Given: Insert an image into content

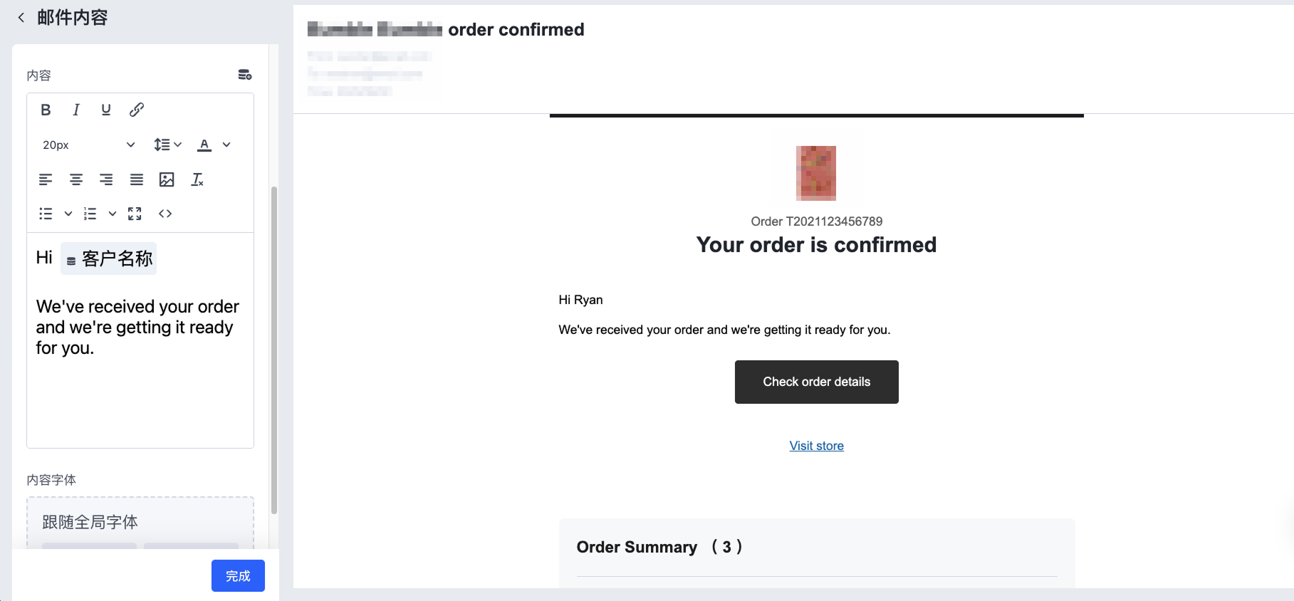Looking at the screenshot, I should coord(167,179).
